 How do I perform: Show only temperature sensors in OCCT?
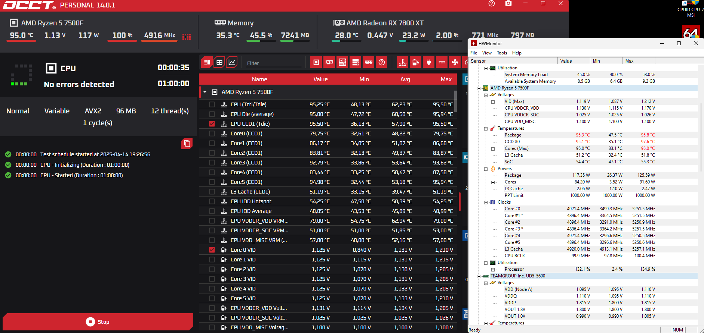pyautogui.click(x=403, y=62)
